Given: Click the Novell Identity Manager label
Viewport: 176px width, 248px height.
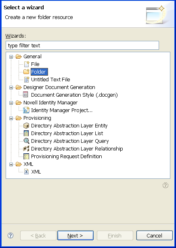Looking at the screenshot, I should [50, 103].
